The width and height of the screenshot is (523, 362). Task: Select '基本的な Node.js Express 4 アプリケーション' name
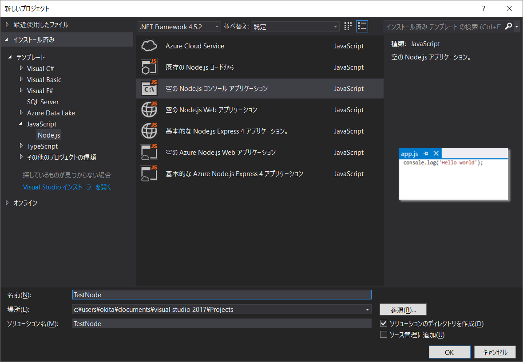click(227, 131)
